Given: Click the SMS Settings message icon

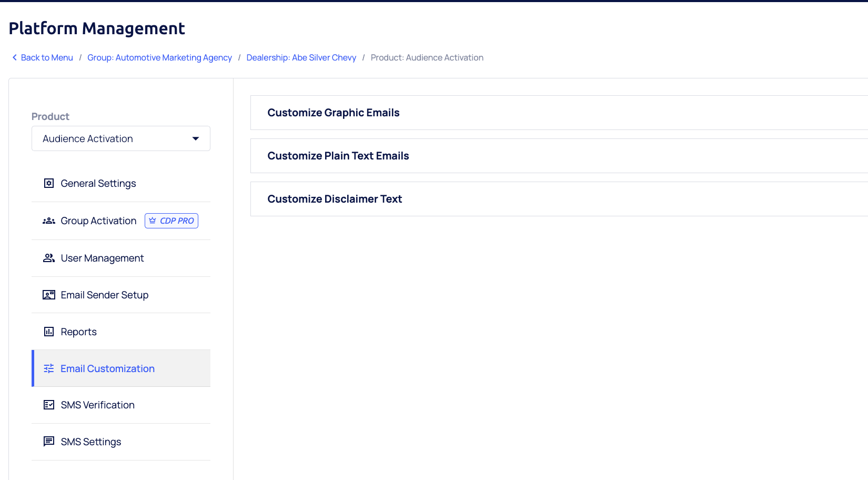Looking at the screenshot, I should coord(49,442).
